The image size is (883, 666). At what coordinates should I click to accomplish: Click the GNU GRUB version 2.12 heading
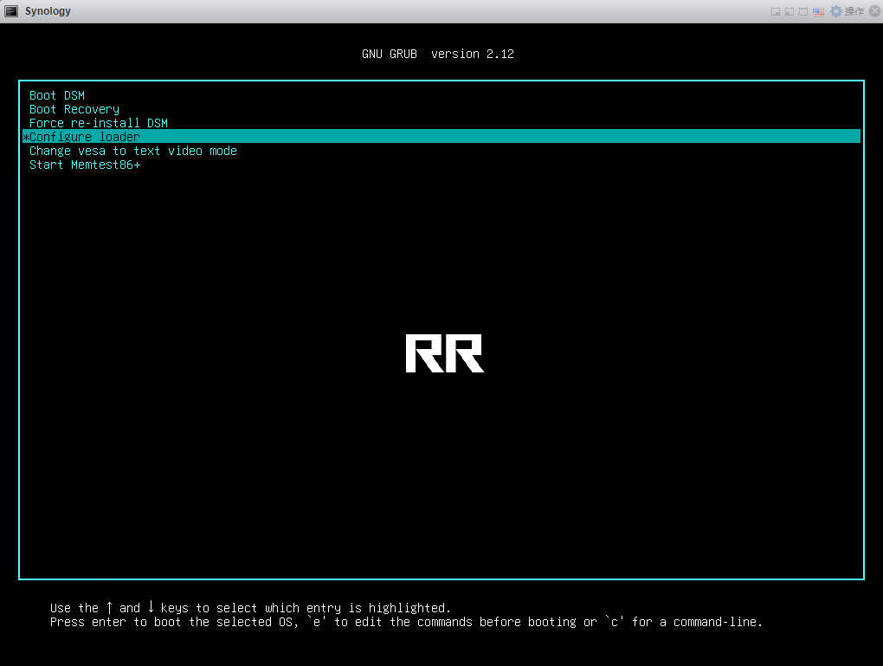point(438,54)
